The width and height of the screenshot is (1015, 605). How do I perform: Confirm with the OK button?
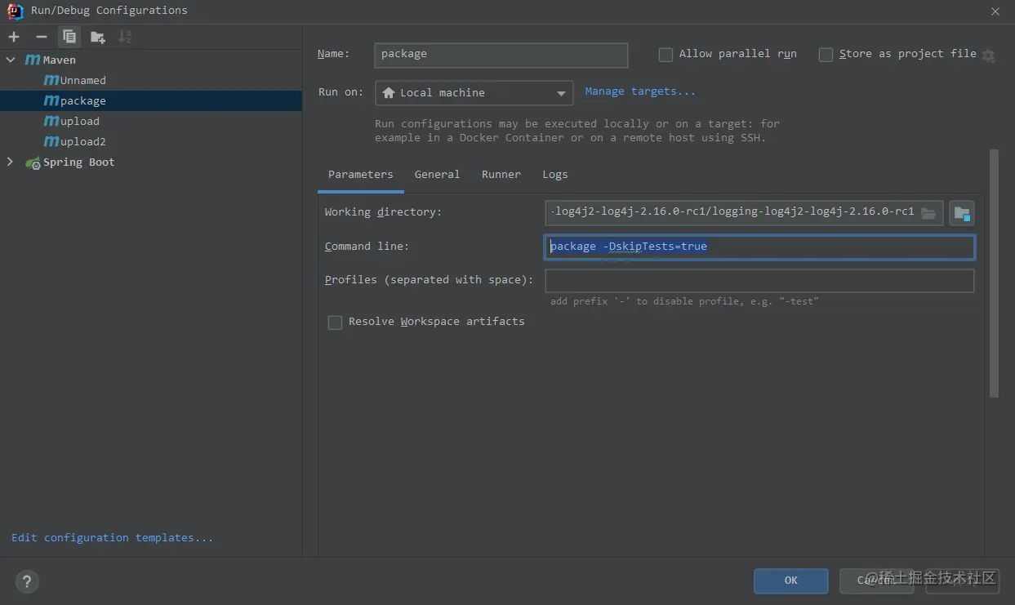(790, 581)
